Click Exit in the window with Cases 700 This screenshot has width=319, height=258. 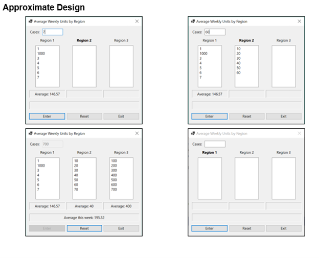[x=121, y=228]
